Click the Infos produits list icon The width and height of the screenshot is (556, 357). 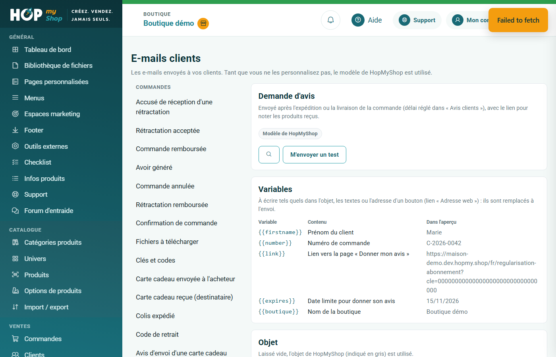15,178
